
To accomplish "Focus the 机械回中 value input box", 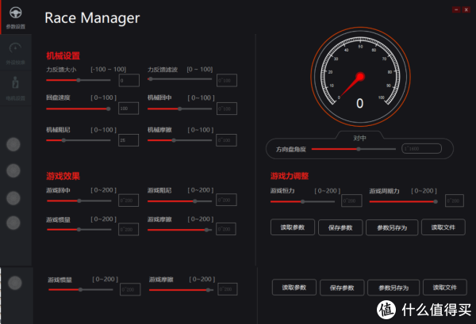I will pyautogui.click(x=227, y=109).
